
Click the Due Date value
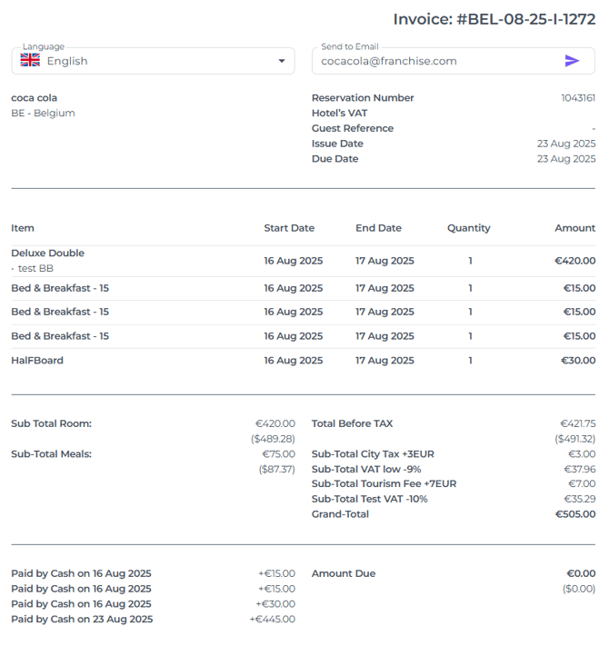[x=565, y=159]
